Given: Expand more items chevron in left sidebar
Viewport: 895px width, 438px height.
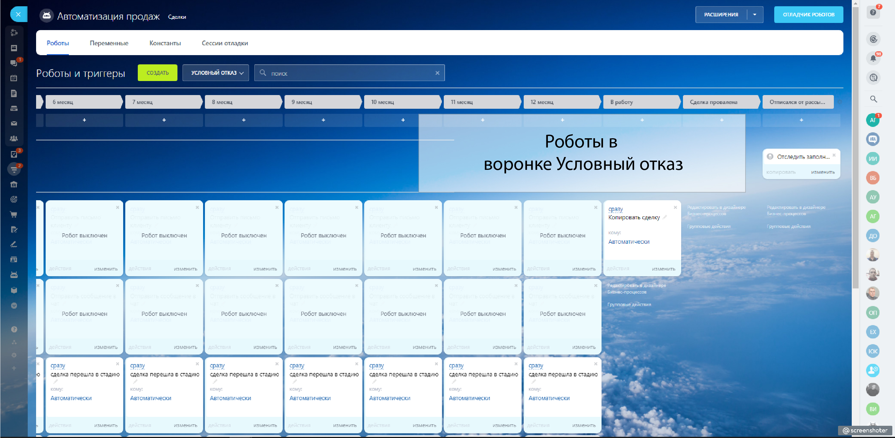Looking at the screenshot, I should (14, 305).
